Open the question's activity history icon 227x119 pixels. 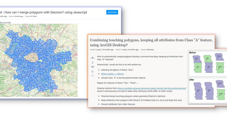point(93,76)
